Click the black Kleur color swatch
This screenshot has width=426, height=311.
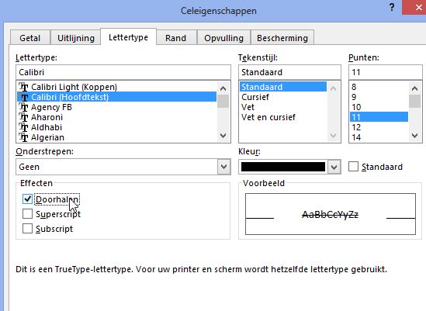click(x=282, y=167)
